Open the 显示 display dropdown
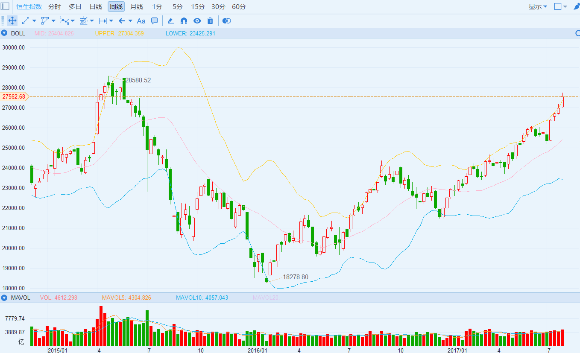This screenshot has height=353, width=580. pyautogui.click(x=537, y=6)
